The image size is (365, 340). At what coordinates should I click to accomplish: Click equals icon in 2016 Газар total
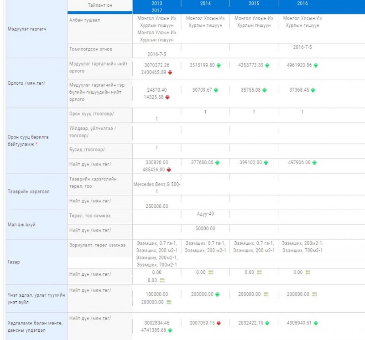pyautogui.click(x=308, y=273)
